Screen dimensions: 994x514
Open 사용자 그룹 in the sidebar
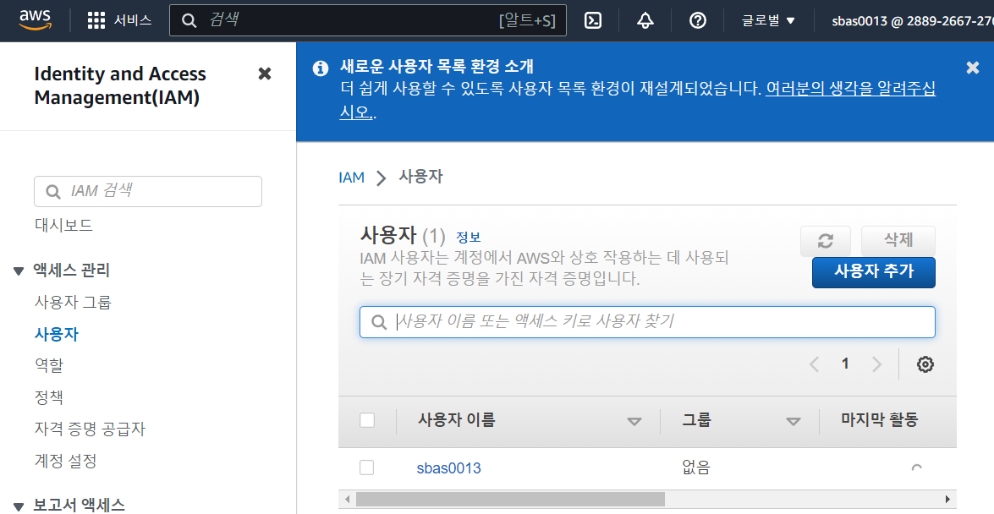pos(73,302)
